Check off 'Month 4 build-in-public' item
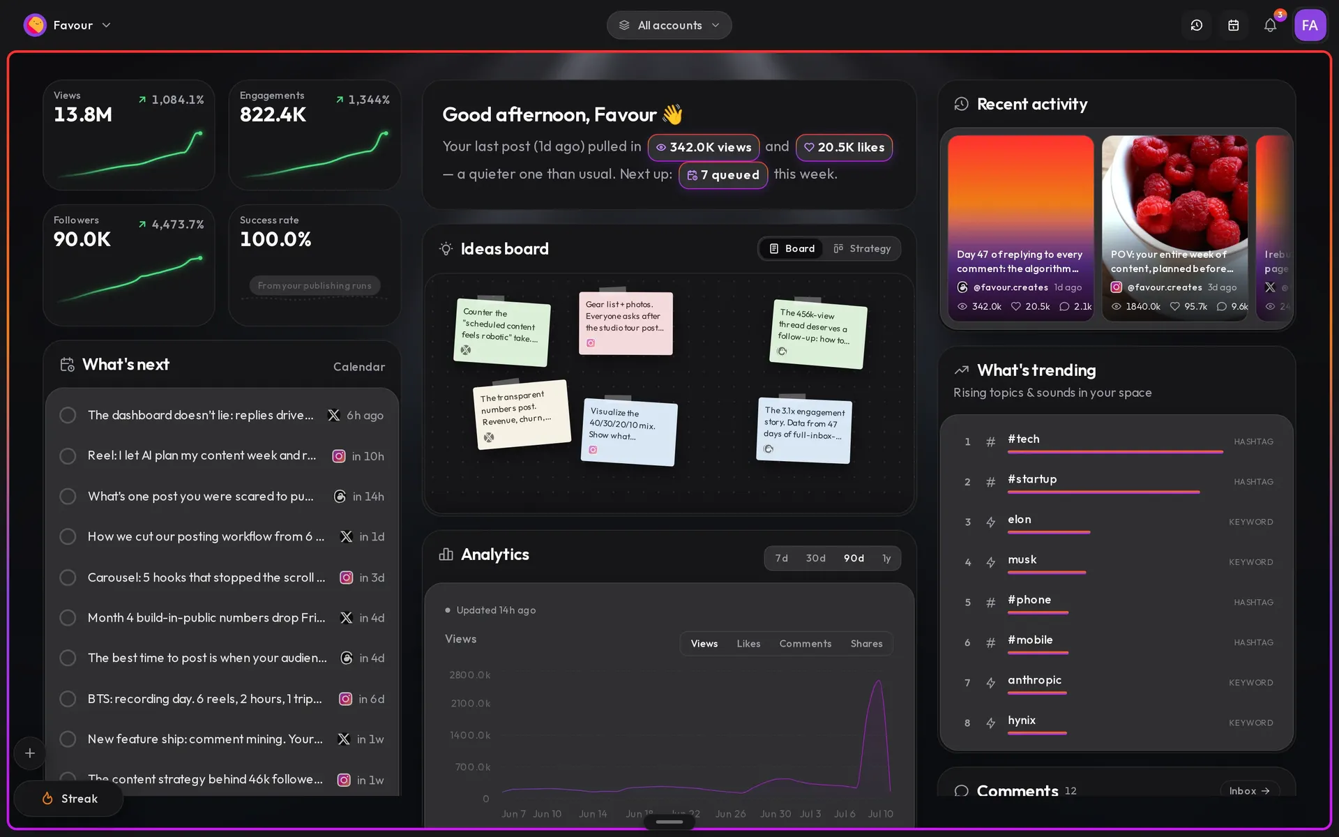The height and width of the screenshot is (837, 1339). (68, 618)
